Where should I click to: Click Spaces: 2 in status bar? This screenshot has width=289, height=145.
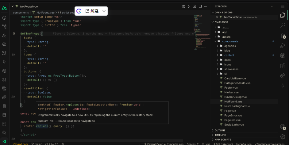193,144
